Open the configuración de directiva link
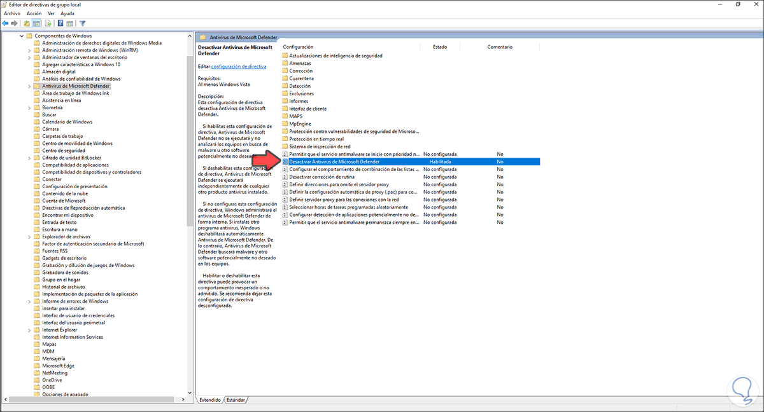764x412 pixels. coord(239,66)
